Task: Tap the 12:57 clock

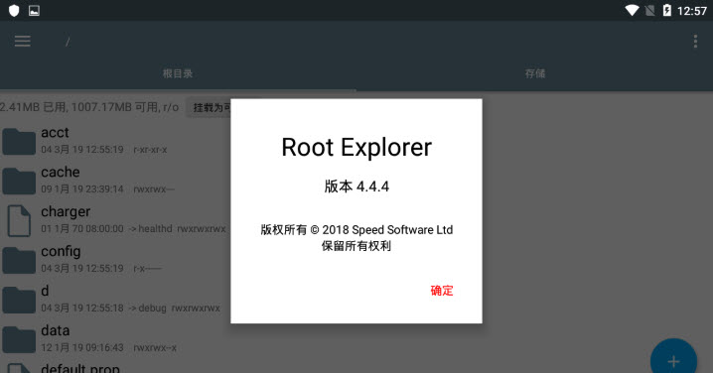Action: [691, 11]
